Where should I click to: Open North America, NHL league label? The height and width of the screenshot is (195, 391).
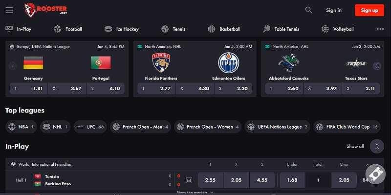(163, 46)
